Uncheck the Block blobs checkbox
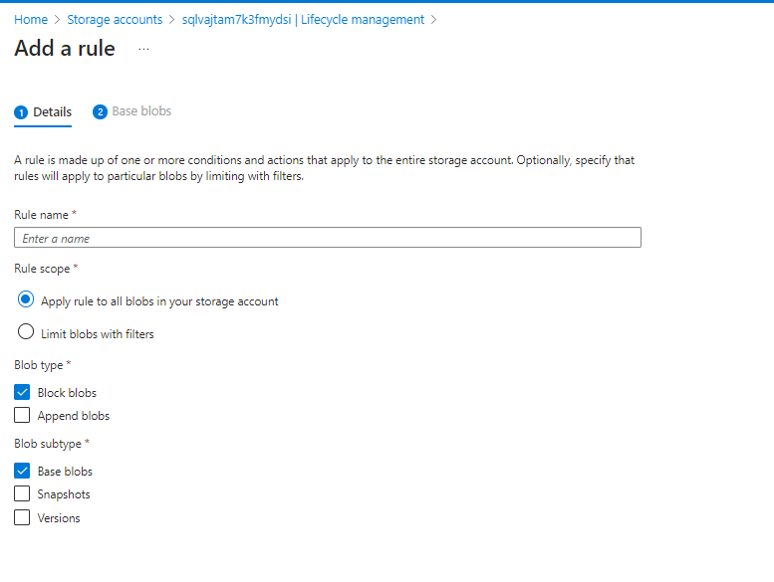Viewport: 774px width, 582px height. 22,392
